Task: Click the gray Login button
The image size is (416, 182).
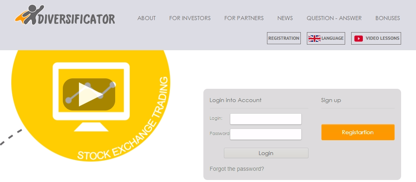Action: tap(266, 153)
